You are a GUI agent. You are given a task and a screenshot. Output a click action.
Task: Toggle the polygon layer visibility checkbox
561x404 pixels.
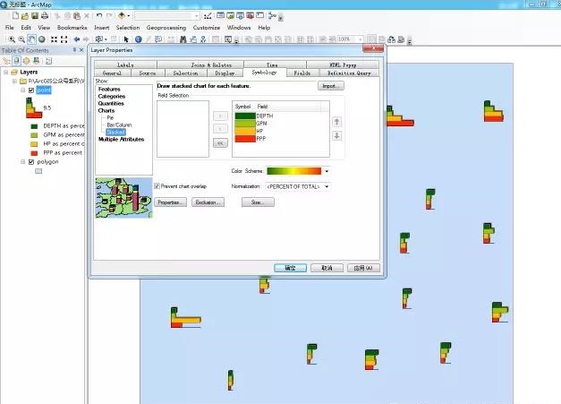pyautogui.click(x=31, y=162)
